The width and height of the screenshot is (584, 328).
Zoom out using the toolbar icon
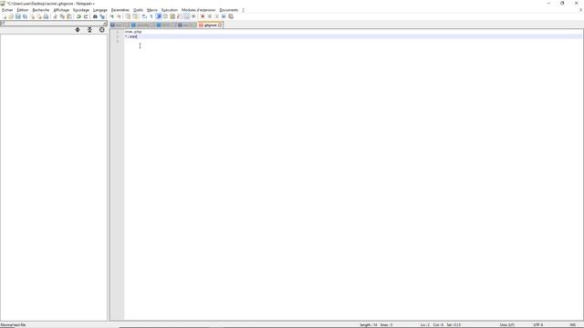pyautogui.click(x=119, y=16)
